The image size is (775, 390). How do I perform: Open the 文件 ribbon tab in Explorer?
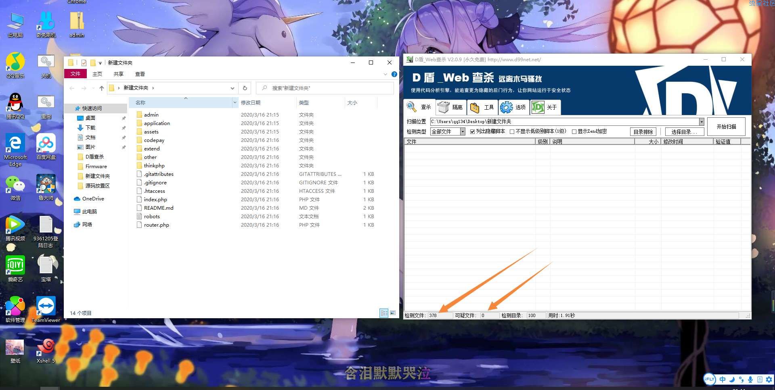(x=75, y=74)
